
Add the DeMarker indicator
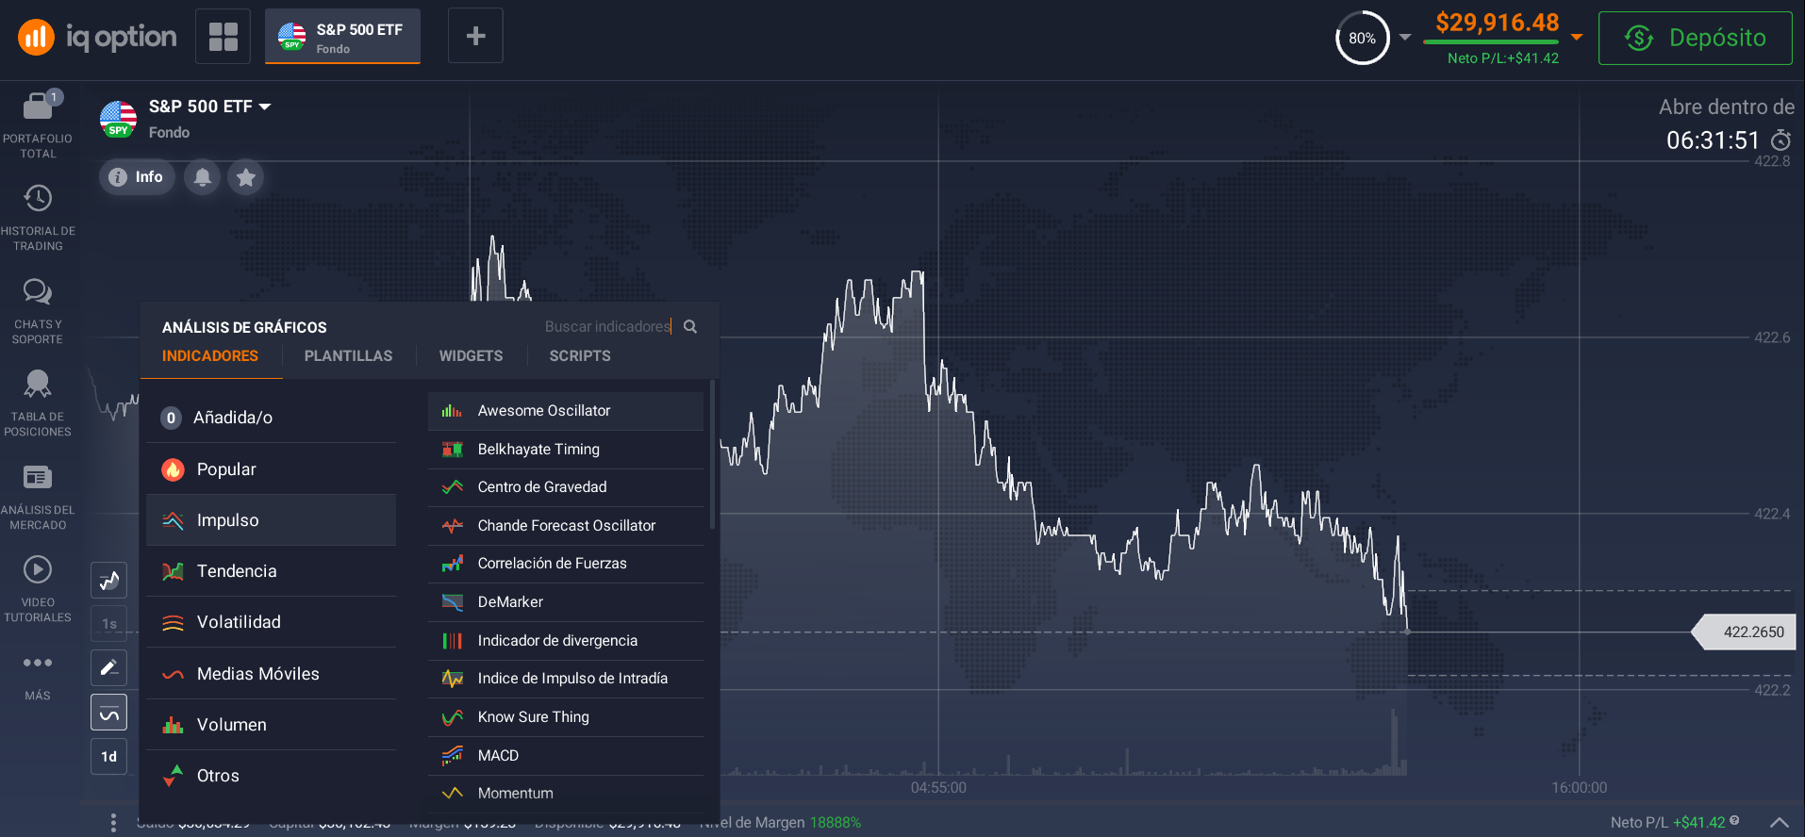click(x=566, y=602)
